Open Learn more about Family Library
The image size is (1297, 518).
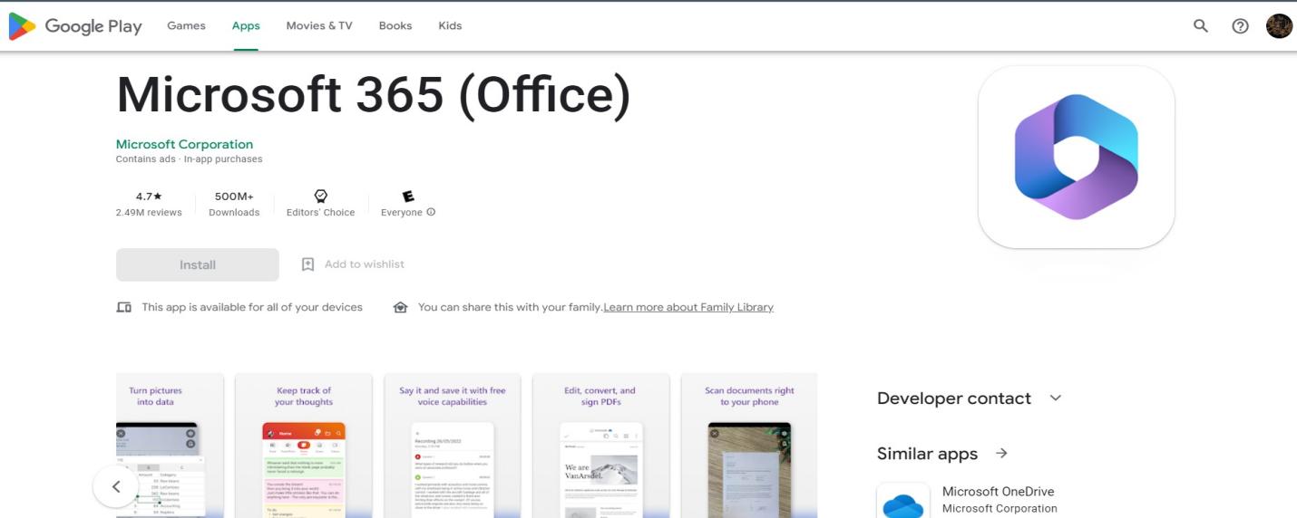click(x=688, y=307)
